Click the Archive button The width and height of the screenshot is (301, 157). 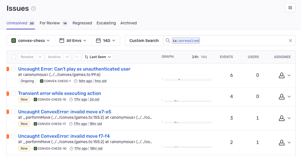tap(54, 57)
